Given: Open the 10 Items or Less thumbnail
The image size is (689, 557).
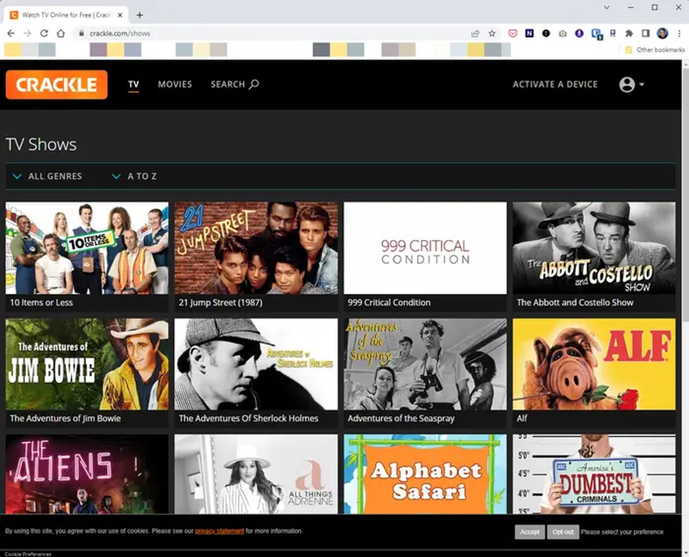Looking at the screenshot, I should 87,248.
